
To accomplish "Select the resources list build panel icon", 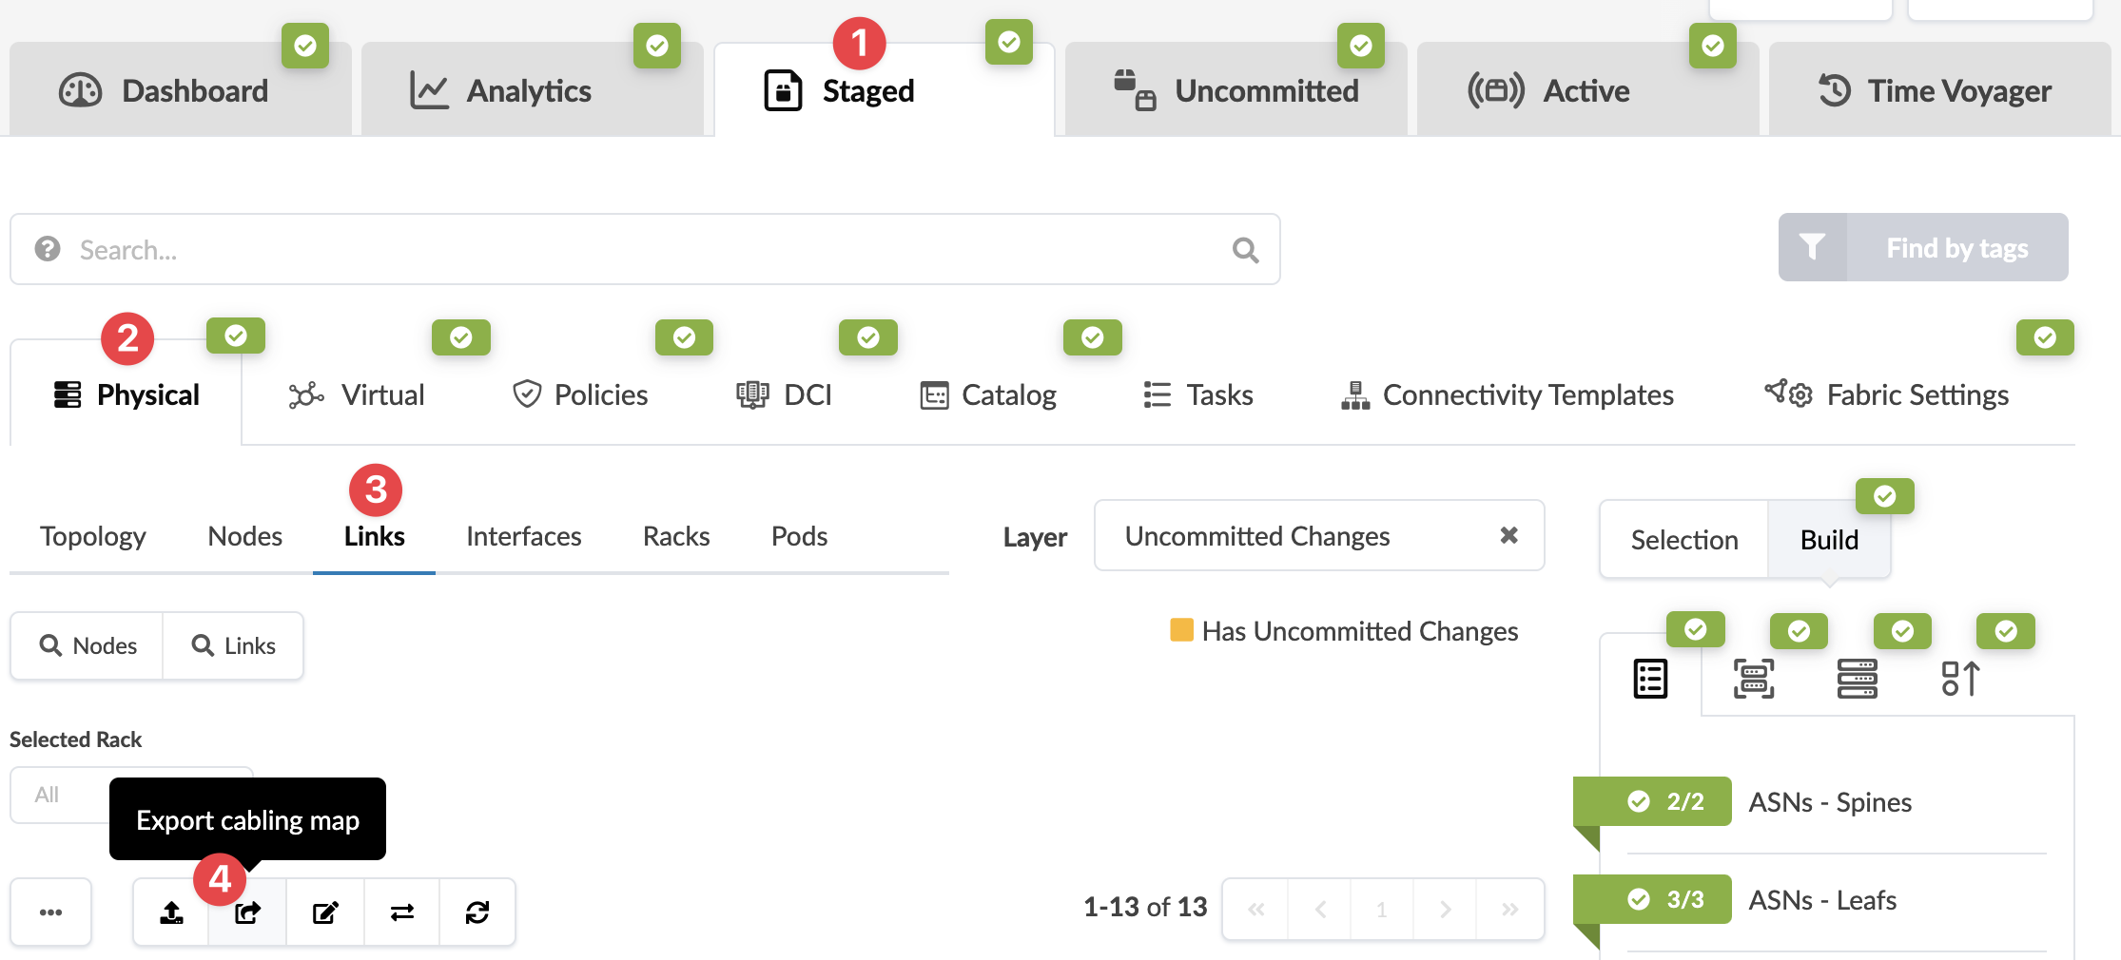I will (1650, 679).
